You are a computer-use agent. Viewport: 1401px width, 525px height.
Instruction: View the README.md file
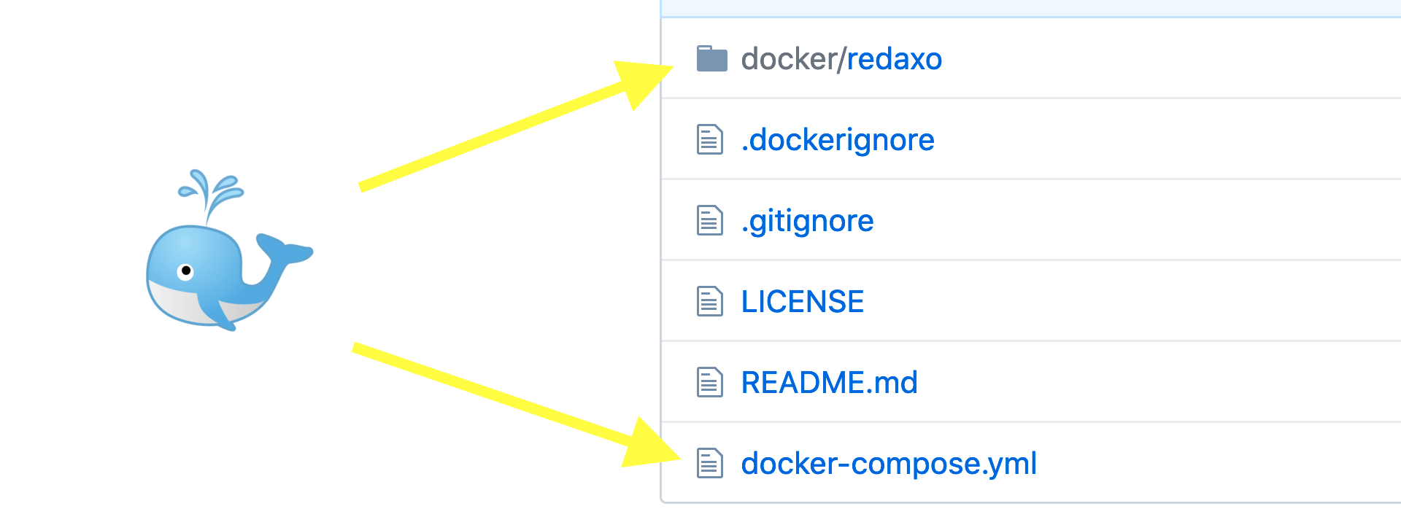coord(830,382)
